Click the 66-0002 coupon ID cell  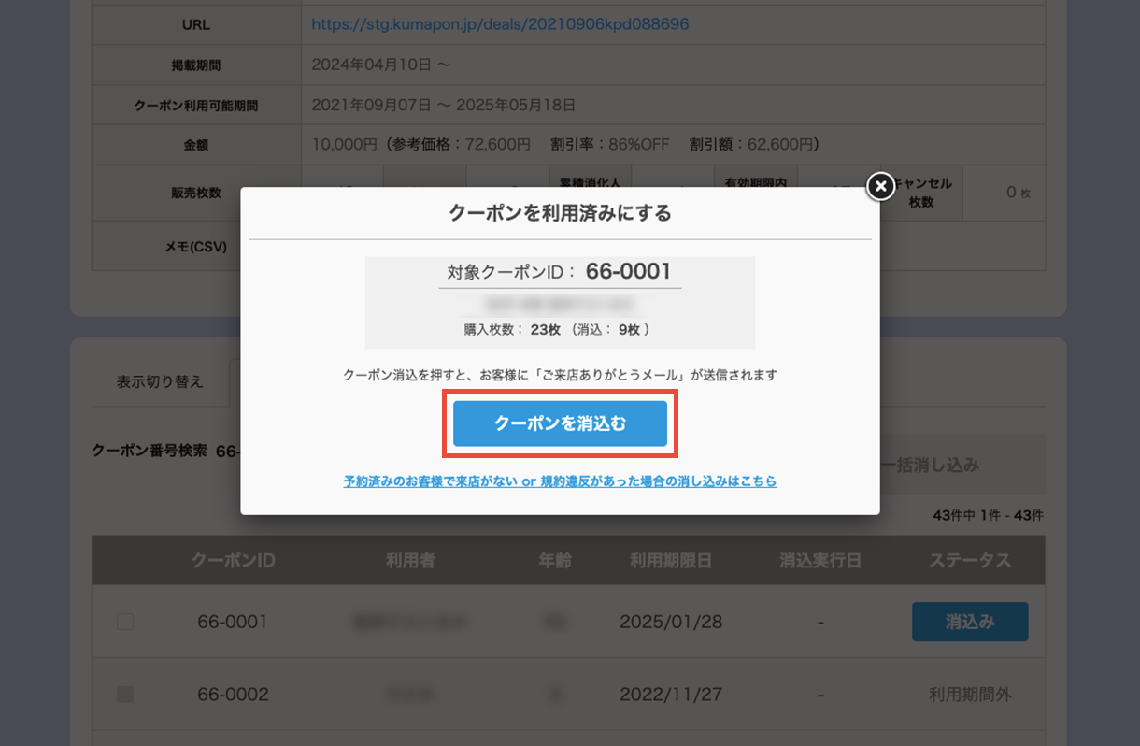(233, 695)
